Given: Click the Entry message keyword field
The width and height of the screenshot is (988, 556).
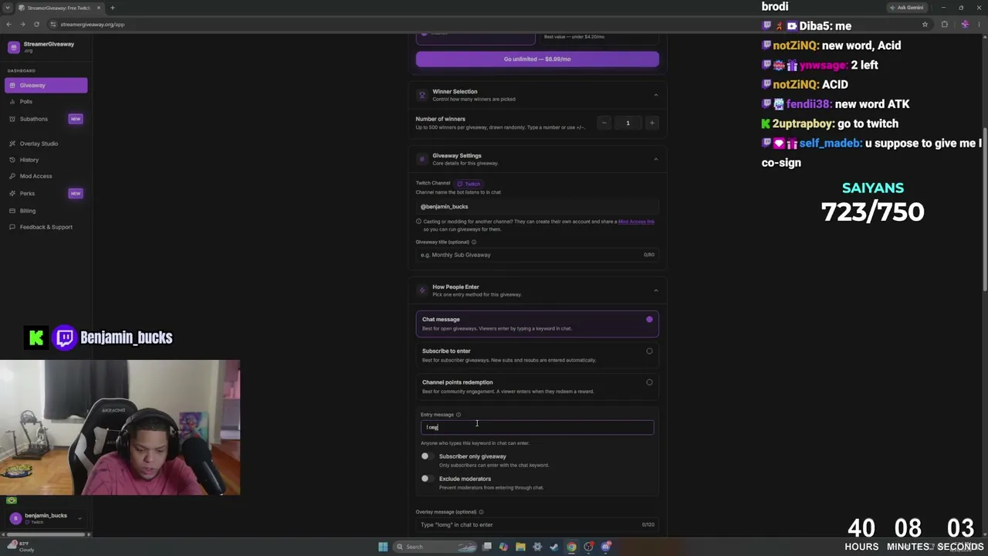Looking at the screenshot, I should (537, 427).
